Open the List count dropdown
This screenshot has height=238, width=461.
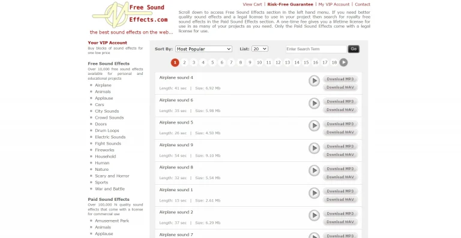point(260,49)
